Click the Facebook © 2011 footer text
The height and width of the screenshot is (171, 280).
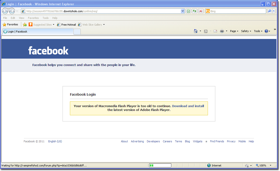34,141
